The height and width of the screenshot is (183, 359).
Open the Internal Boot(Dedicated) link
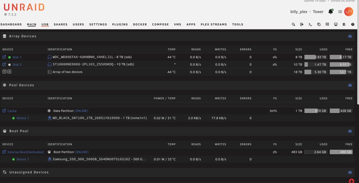(x=25, y=152)
